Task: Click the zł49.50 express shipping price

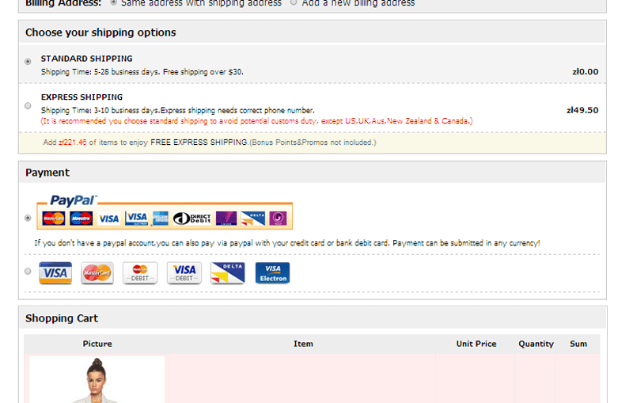Action: 582,110
